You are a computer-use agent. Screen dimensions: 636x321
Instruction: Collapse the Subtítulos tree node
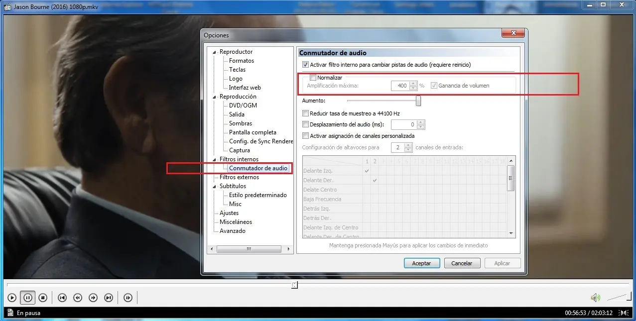pyautogui.click(x=215, y=187)
